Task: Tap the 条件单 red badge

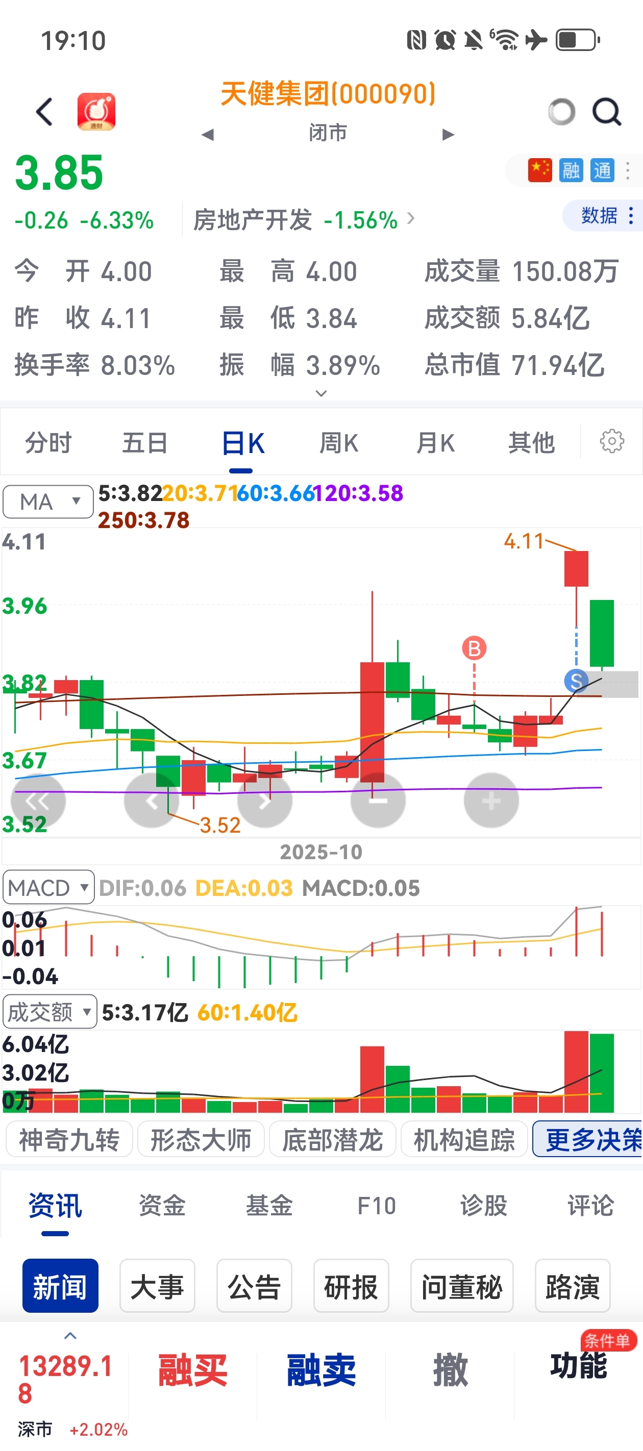Action: click(x=609, y=1341)
